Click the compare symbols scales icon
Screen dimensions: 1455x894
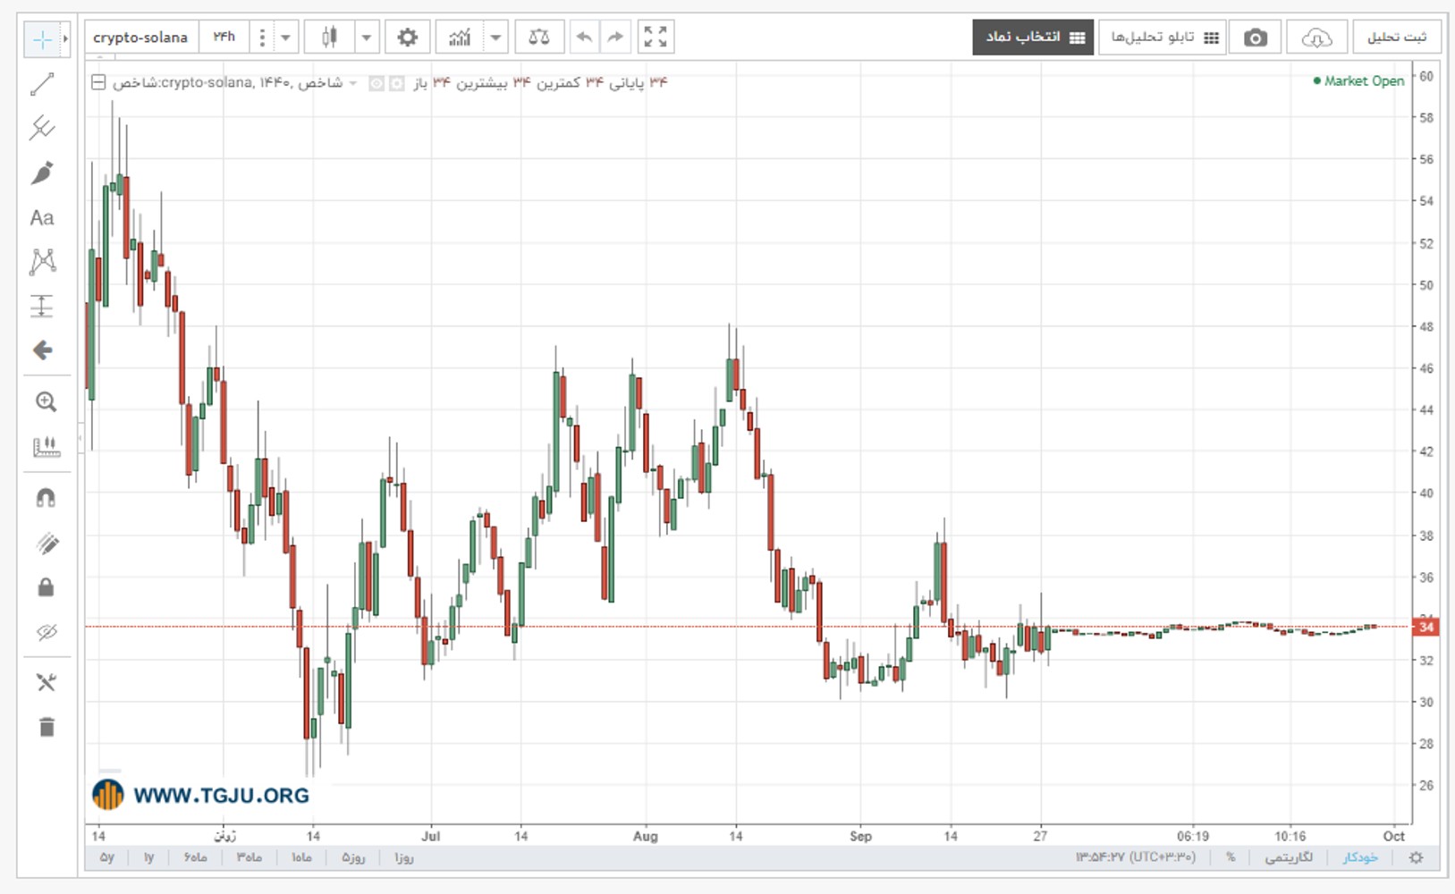(x=539, y=38)
